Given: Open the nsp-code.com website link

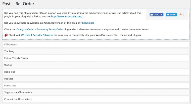Looking at the screenshot, I should (67, 16).
